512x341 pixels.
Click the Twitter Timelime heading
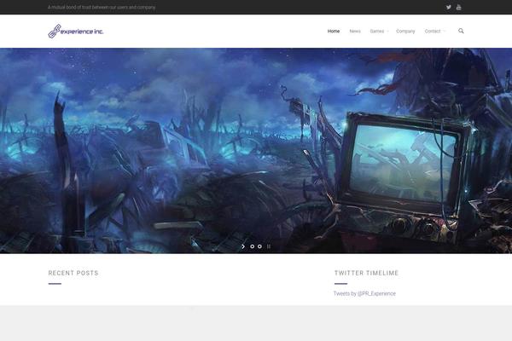click(366, 273)
